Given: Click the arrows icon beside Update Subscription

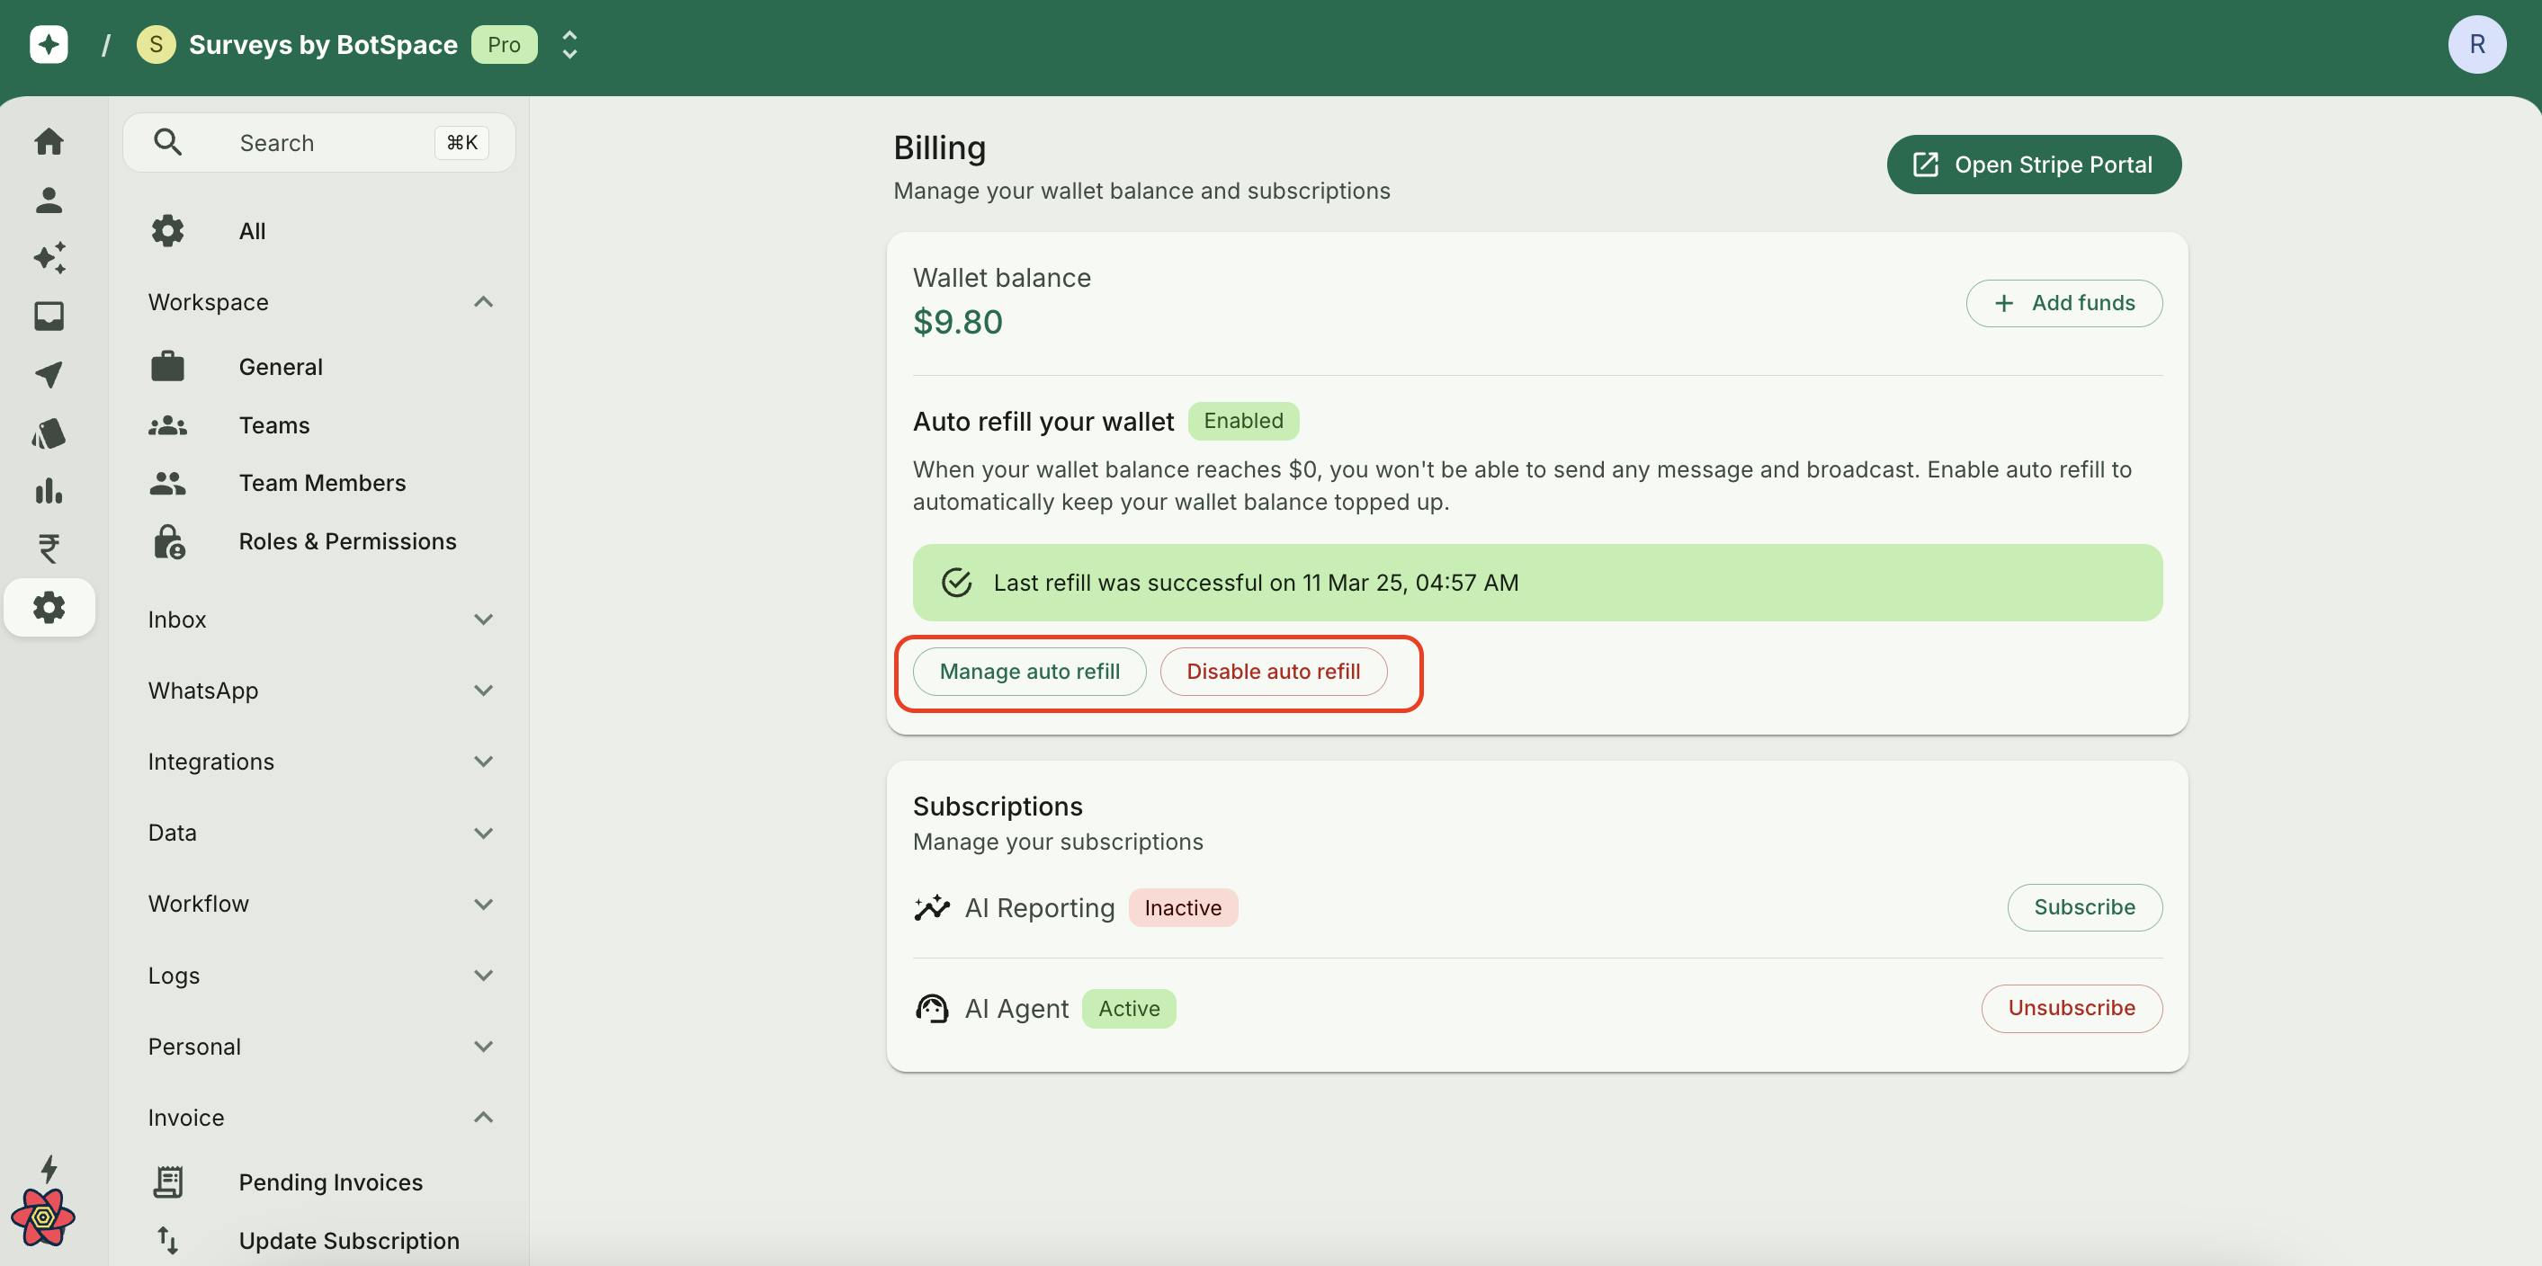Looking at the screenshot, I should click(x=167, y=1240).
